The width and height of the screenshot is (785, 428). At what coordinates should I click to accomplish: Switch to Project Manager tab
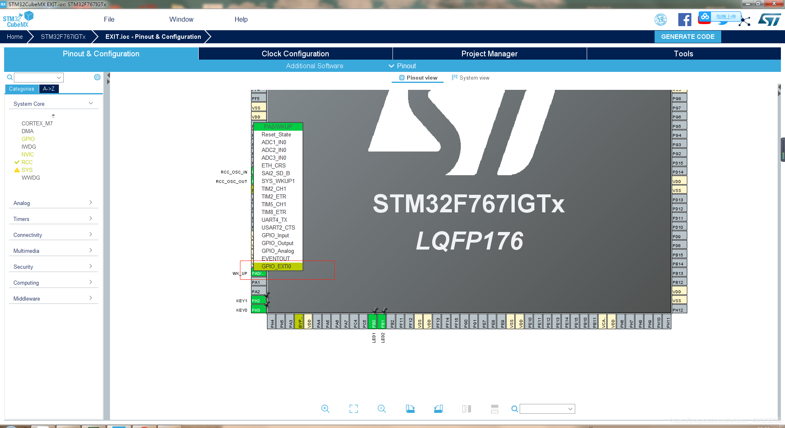click(x=489, y=53)
